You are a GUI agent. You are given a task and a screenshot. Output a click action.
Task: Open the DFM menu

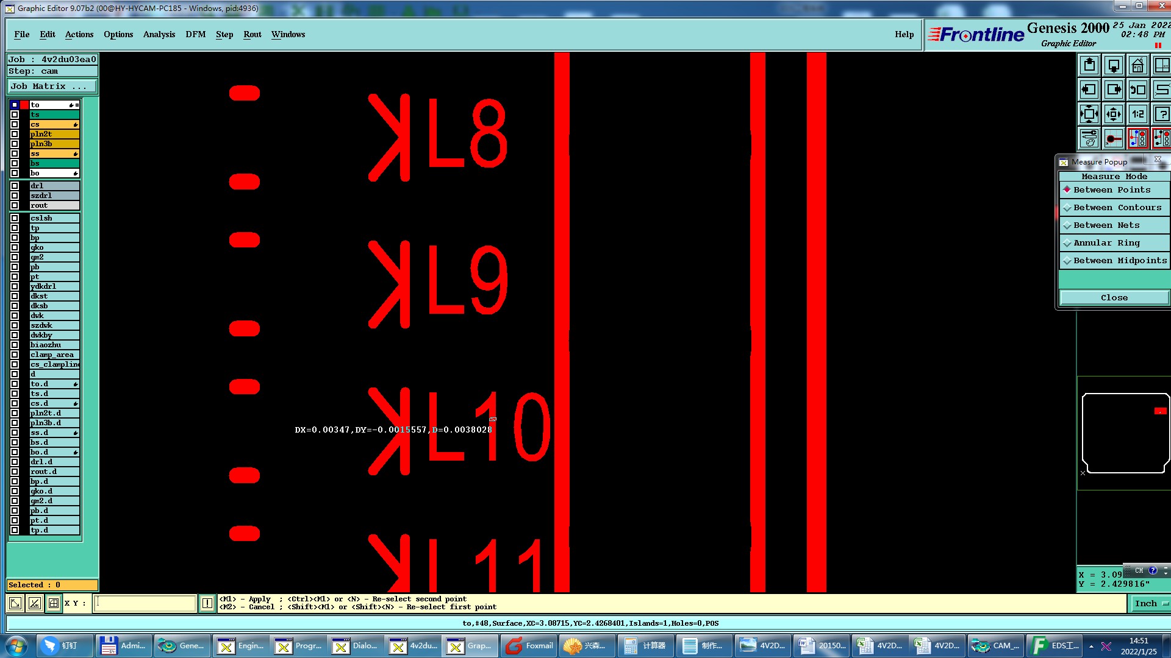(195, 35)
